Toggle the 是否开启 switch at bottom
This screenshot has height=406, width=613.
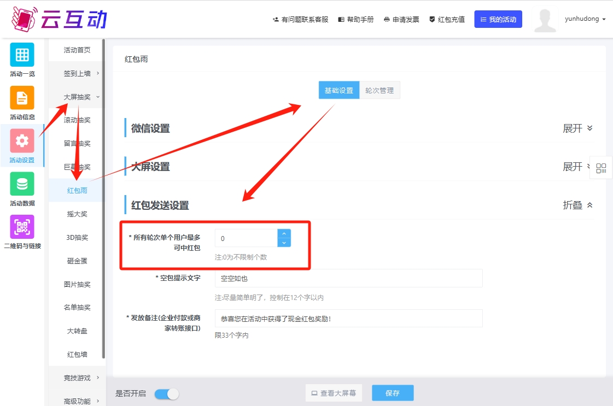pyautogui.click(x=166, y=393)
